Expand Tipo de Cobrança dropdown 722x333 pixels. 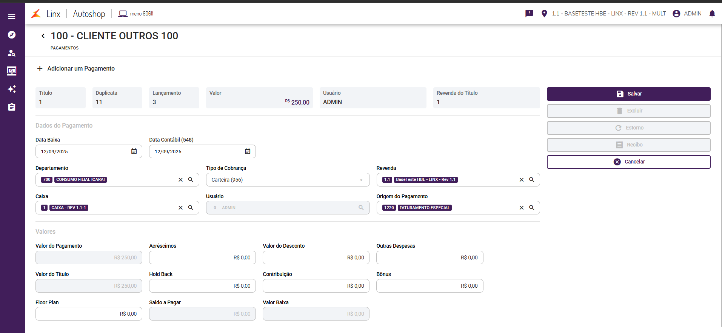click(x=361, y=180)
